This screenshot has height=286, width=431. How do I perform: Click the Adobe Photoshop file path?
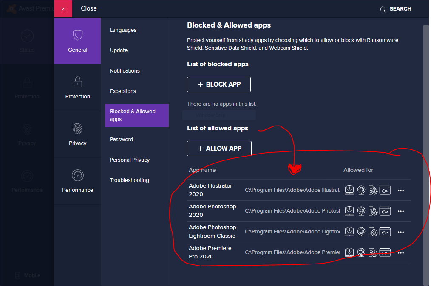pyautogui.click(x=292, y=211)
